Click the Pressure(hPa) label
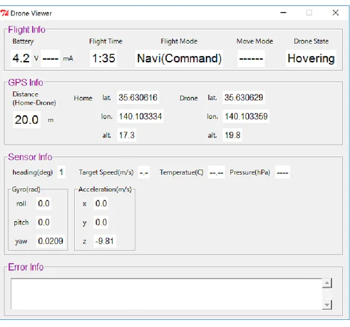 [249, 172]
